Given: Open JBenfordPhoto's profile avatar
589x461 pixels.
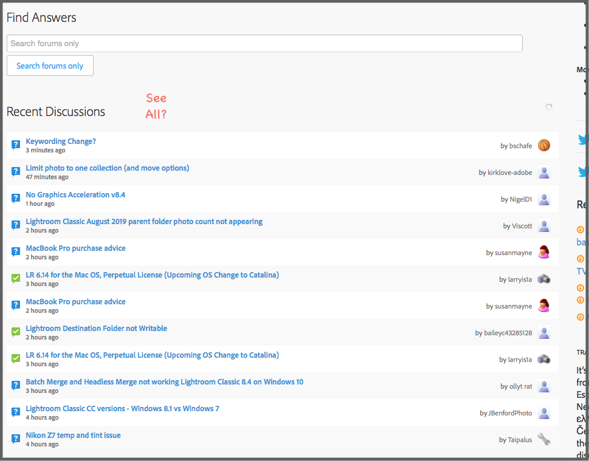Looking at the screenshot, I should (544, 413).
